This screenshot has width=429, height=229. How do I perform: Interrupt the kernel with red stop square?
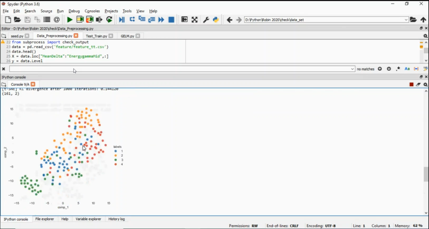(x=411, y=84)
